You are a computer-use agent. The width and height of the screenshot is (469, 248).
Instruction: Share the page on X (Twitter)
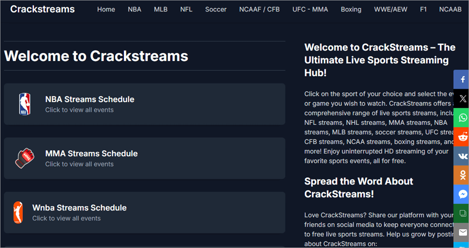(461, 98)
